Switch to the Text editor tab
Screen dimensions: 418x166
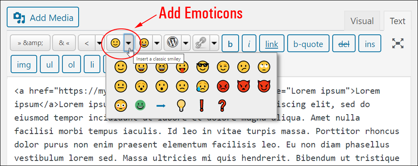[398, 21]
